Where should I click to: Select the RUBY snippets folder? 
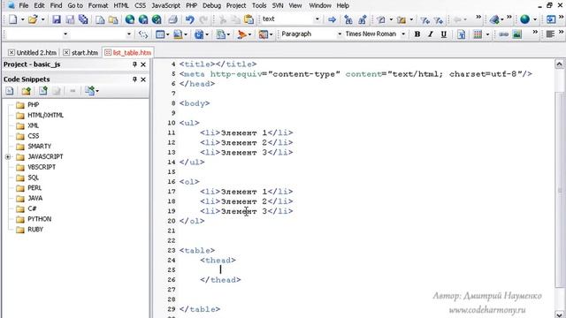pyautogui.click(x=35, y=230)
